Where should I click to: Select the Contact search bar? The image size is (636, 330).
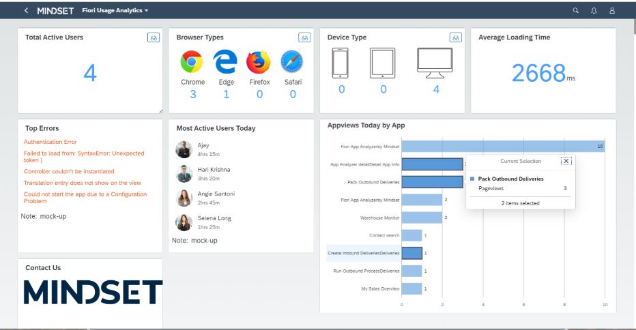tap(411, 235)
